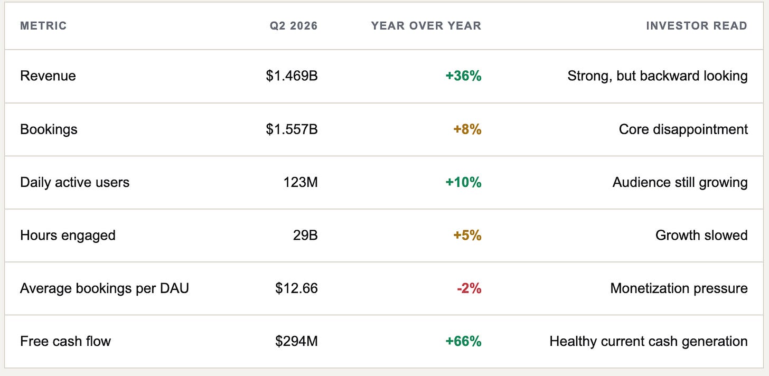Select the Core disappointment text
This screenshot has height=376, width=769.
(683, 129)
